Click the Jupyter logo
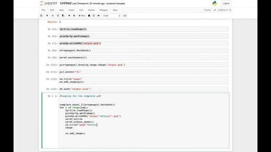Image resolution: width=271 pixels, height=152 pixels. [49, 3]
